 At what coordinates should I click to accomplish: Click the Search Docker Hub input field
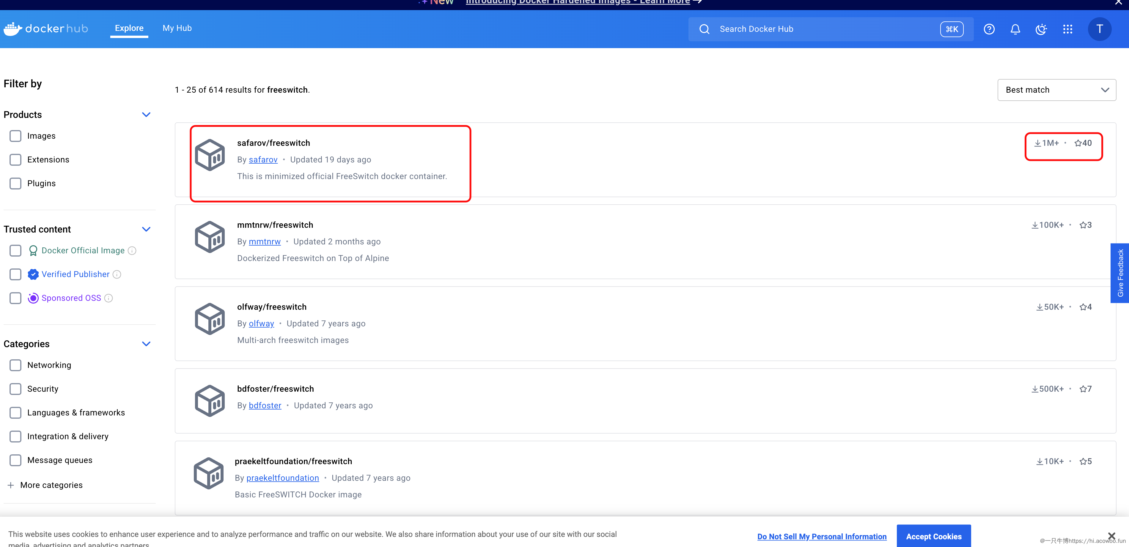tap(789, 29)
